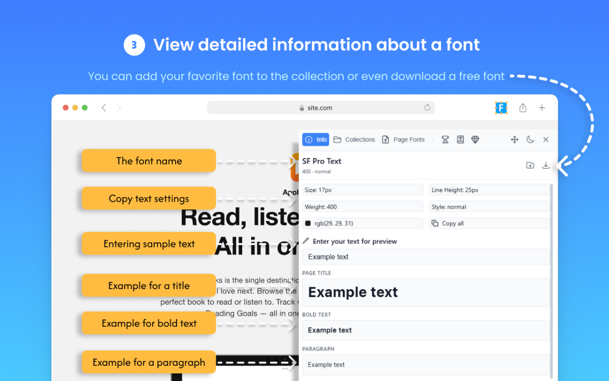This screenshot has width=609, height=381.
Task: Toggle dark mode with moon icon
Action: click(530, 140)
